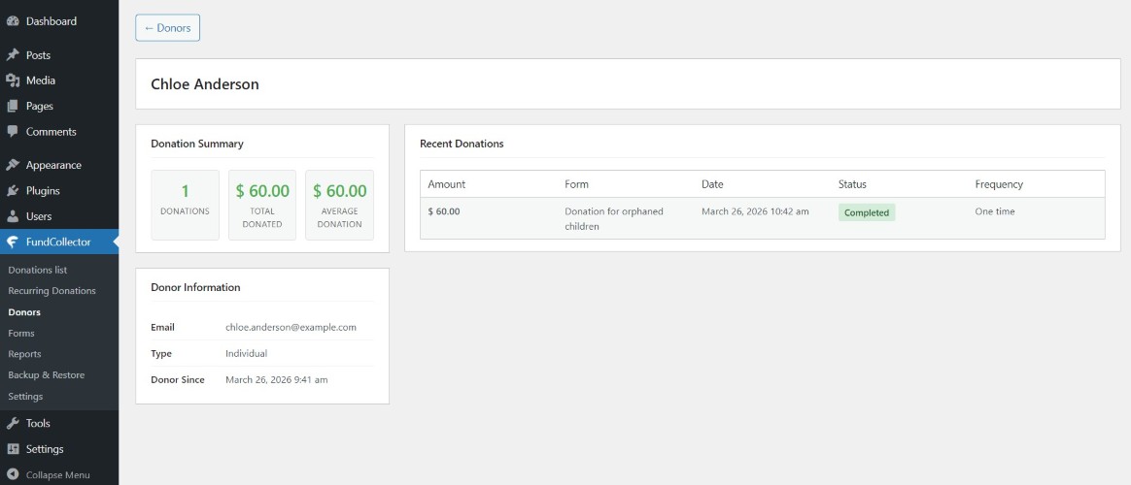The height and width of the screenshot is (485, 1131).
Task: Open the Posts menu
Action: point(38,55)
